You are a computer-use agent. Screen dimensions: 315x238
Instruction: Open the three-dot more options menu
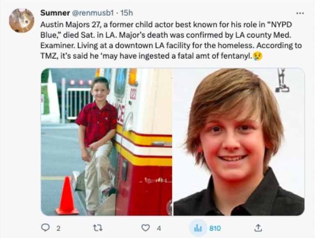[300, 13]
